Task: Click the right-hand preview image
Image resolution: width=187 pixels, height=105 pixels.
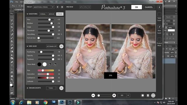Action: pos(133,51)
